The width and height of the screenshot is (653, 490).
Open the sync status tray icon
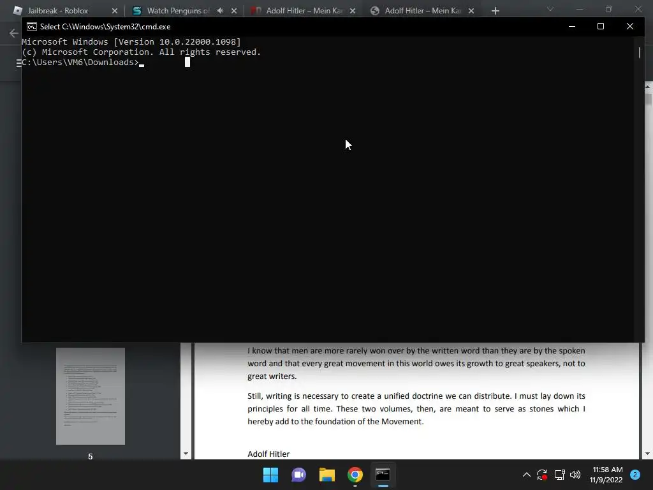pos(542,475)
